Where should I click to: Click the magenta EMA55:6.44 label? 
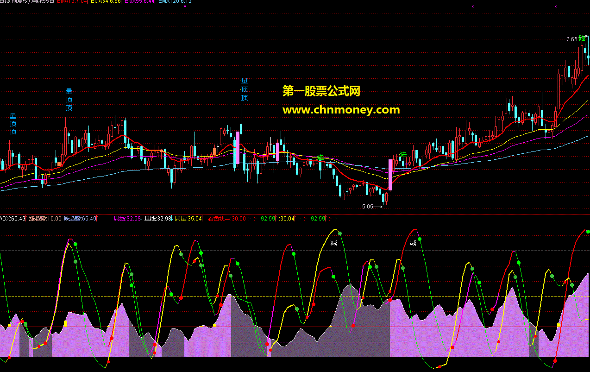click(x=140, y=2)
